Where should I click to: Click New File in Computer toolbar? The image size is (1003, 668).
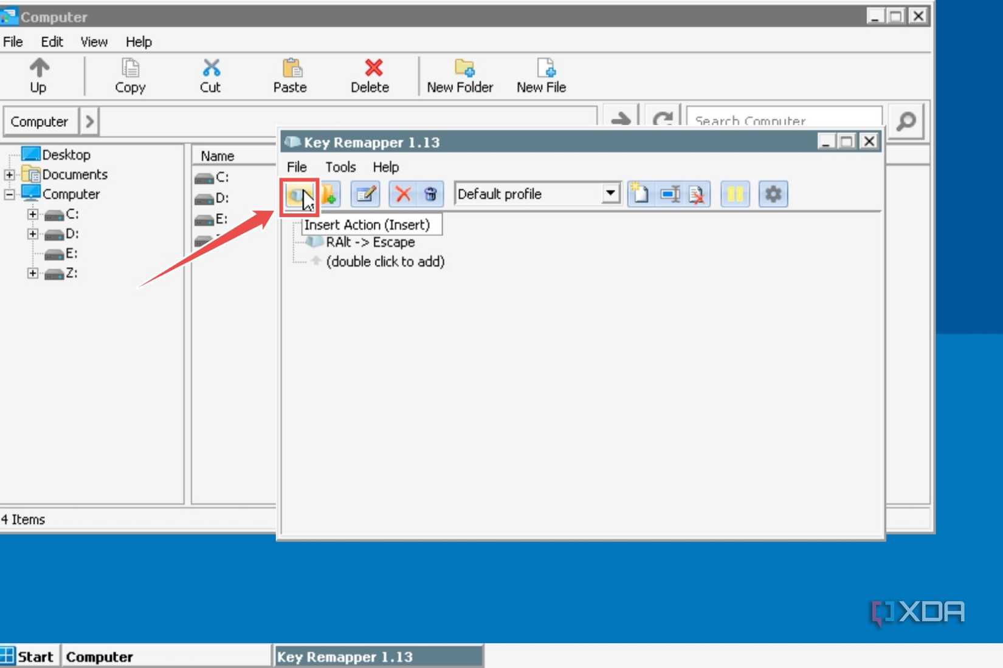pos(542,75)
